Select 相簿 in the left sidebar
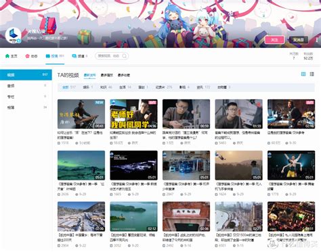The image size is (321, 252). [26, 107]
